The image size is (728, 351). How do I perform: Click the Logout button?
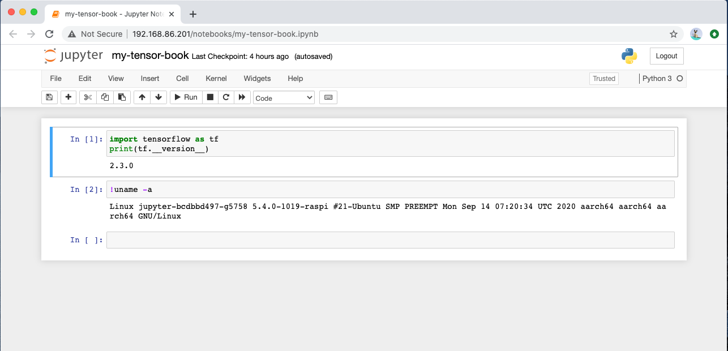click(x=666, y=56)
